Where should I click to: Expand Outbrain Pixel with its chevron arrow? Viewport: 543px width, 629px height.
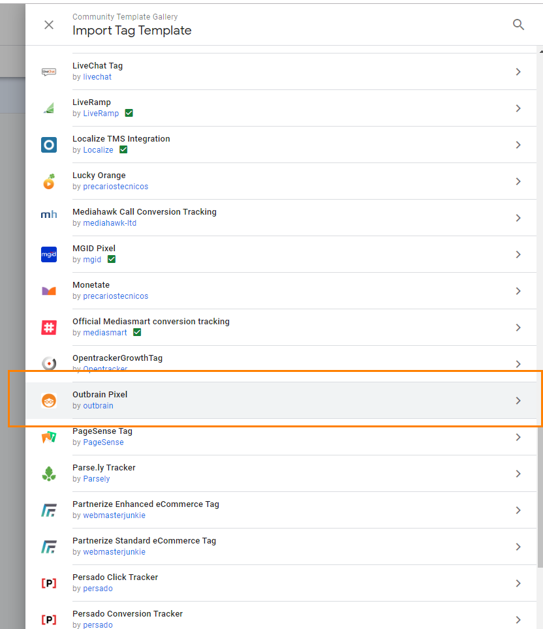518,401
